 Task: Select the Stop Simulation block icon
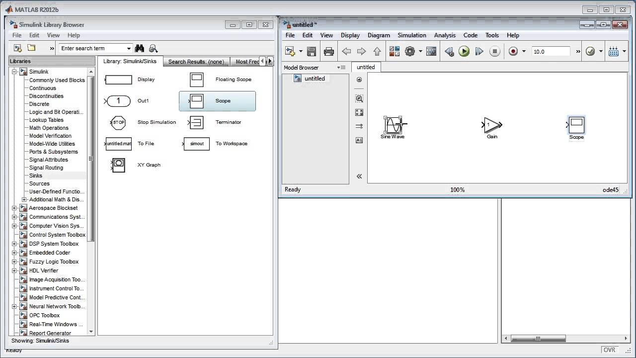[119, 122]
